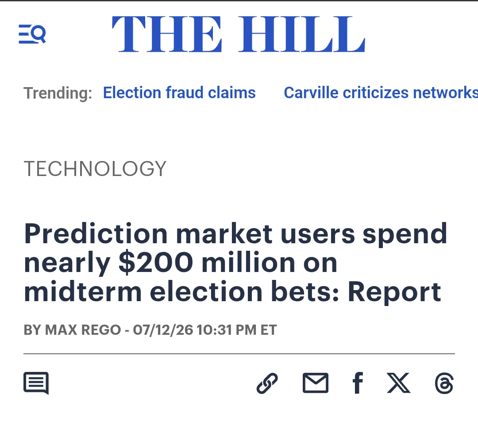Copy the article link via chain icon

tap(267, 383)
